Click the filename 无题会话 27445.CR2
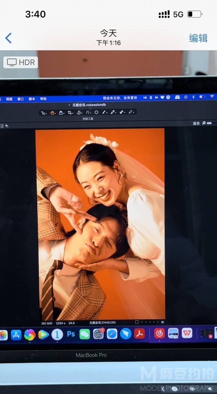Image resolution: width=217 pixels, height=394 pixels. pyautogui.click(x=102, y=323)
